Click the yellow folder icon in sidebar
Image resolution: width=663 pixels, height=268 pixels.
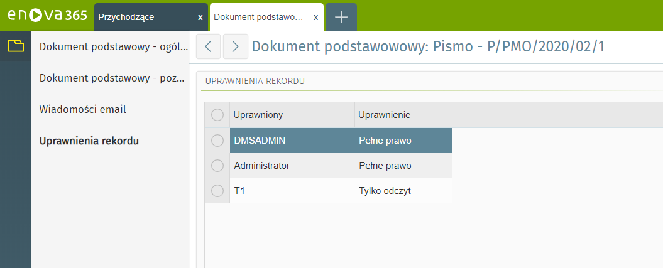(15, 45)
